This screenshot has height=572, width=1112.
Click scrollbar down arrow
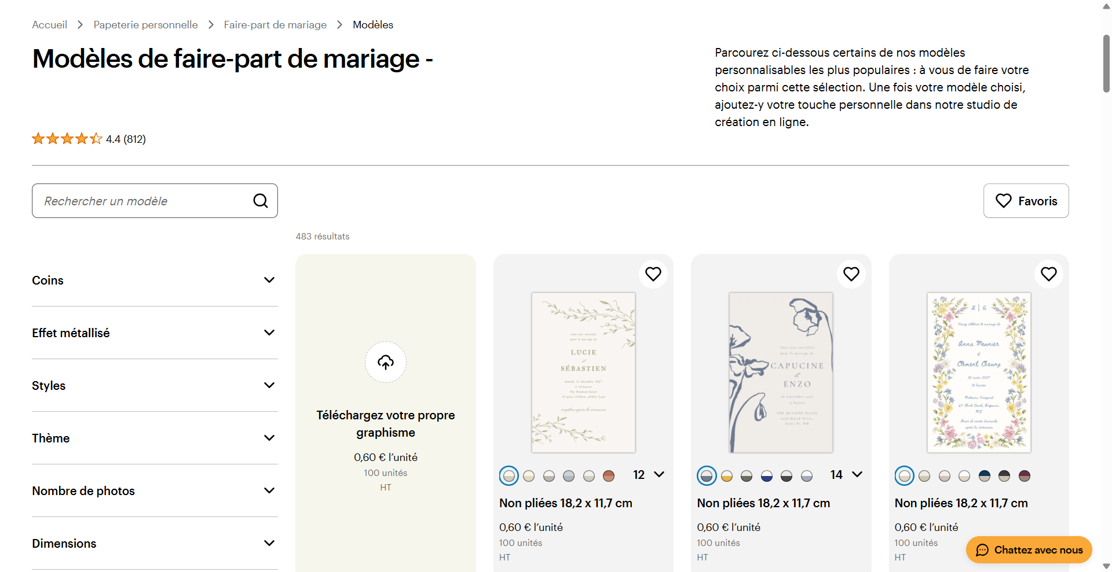[1106, 566]
